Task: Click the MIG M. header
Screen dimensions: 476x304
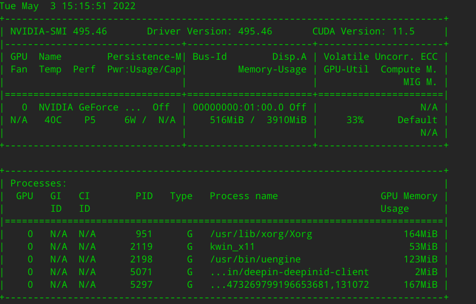Action: coord(420,82)
